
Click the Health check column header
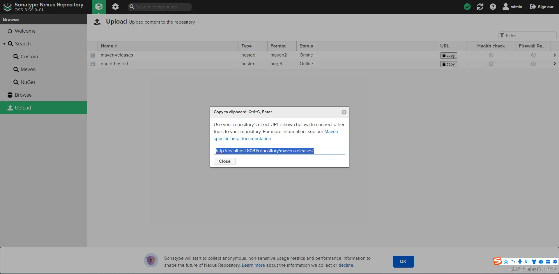[x=491, y=46]
